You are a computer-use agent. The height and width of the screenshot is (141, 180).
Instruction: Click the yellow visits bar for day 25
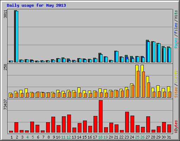pyautogui.click(x=136, y=81)
